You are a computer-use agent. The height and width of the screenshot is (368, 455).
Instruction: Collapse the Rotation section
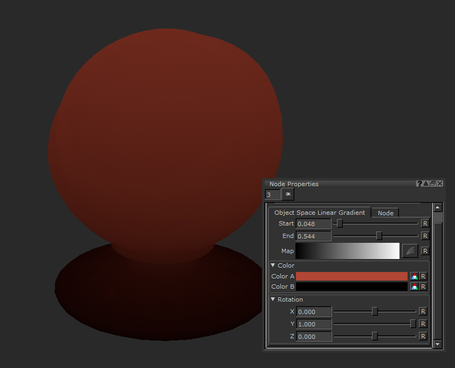pyautogui.click(x=273, y=299)
